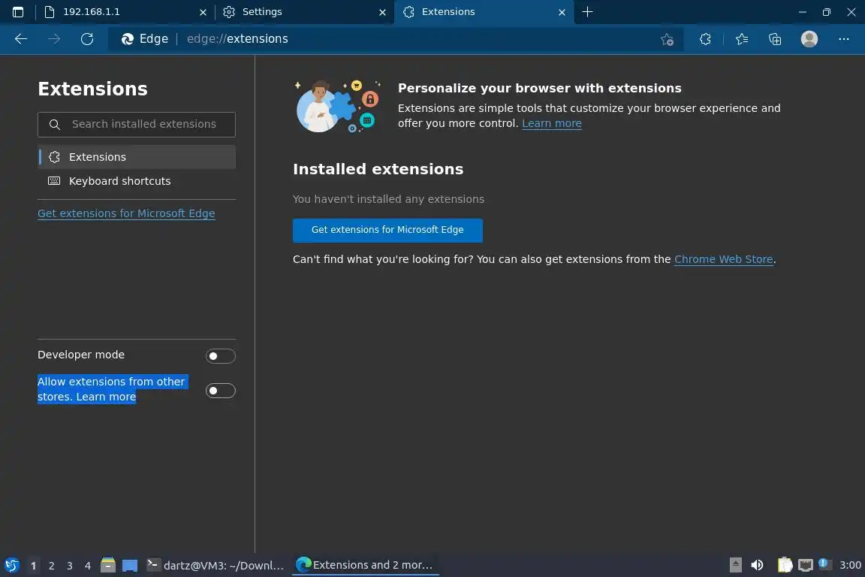Switch to workspace 2 in taskbar
The width and height of the screenshot is (865, 577).
pyautogui.click(x=51, y=566)
